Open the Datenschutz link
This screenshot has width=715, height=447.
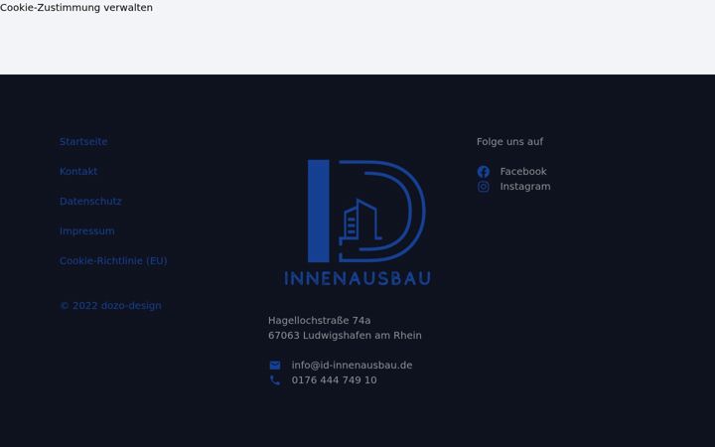[90, 201]
